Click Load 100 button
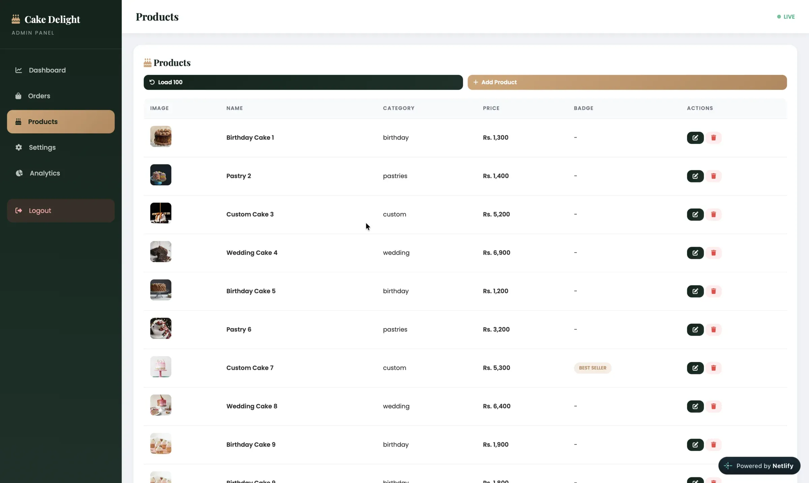809x483 pixels. pos(303,82)
